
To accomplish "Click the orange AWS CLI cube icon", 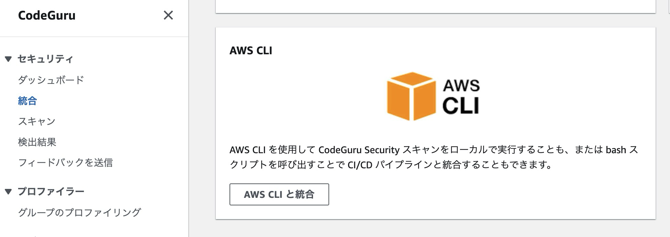I will point(411,96).
